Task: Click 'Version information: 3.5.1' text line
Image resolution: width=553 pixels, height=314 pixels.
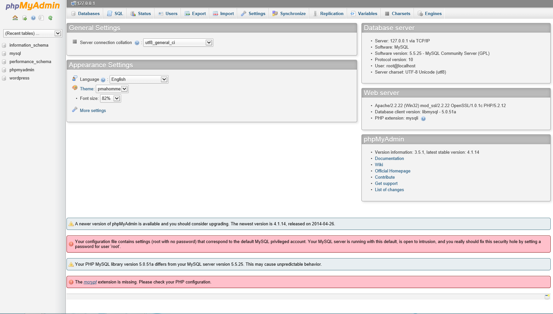Action: click(427, 152)
